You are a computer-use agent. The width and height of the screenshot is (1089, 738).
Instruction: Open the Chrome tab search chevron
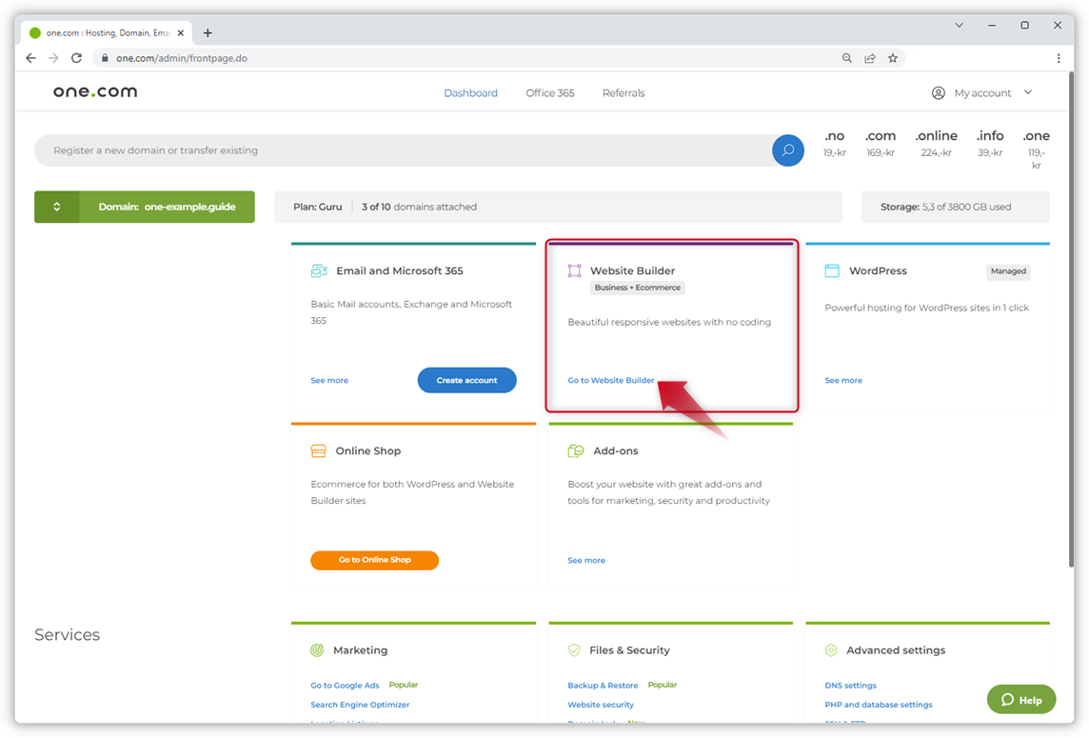click(959, 26)
